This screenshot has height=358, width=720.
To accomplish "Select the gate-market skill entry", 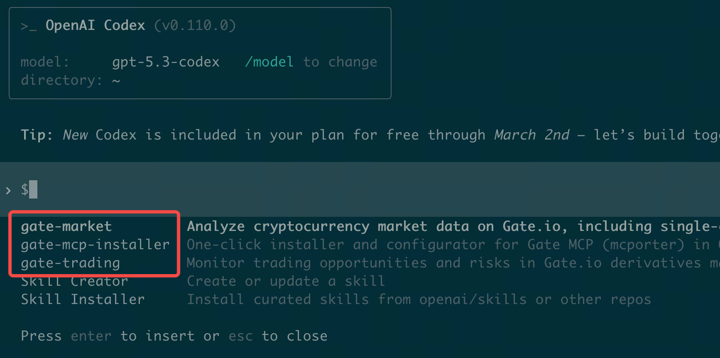I will click(x=66, y=226).
